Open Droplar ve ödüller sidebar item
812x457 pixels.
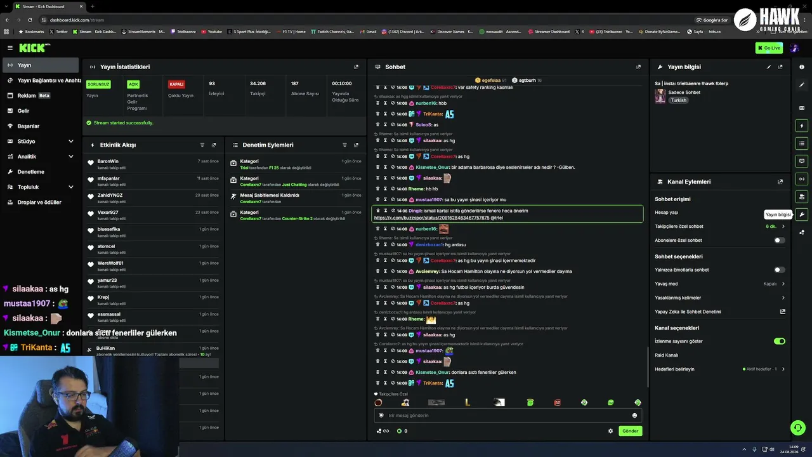click(39, 202)
